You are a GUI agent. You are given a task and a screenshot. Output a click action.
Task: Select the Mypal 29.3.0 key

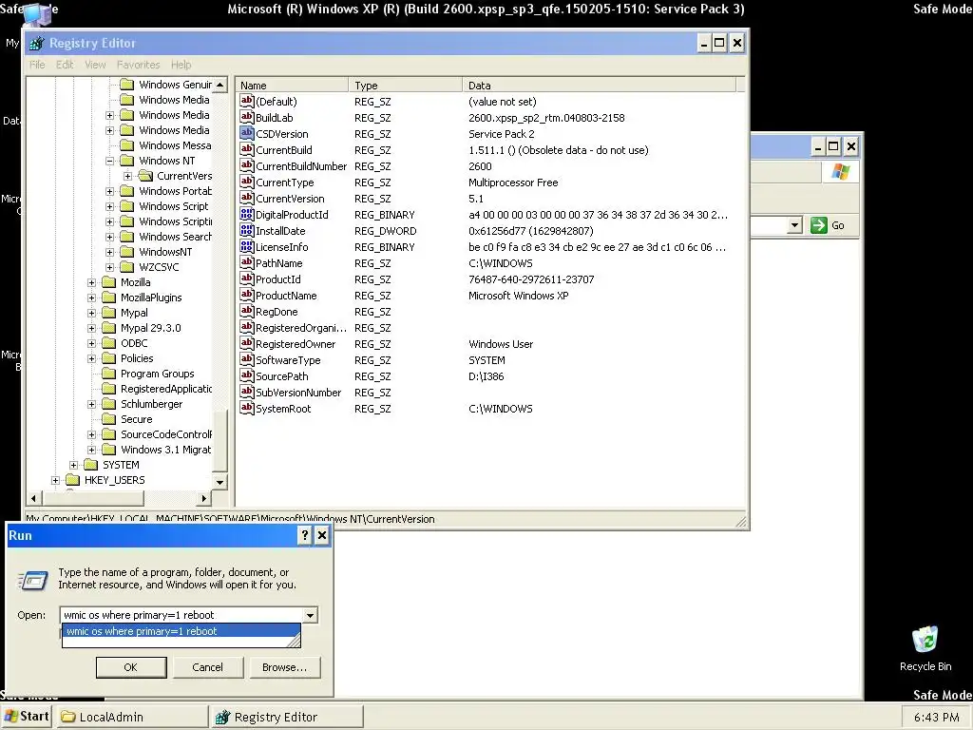(151, 328)
